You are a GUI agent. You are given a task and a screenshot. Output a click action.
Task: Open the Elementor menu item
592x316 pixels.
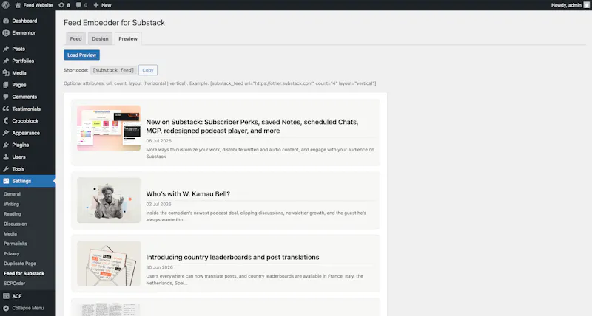pos(24,33)
